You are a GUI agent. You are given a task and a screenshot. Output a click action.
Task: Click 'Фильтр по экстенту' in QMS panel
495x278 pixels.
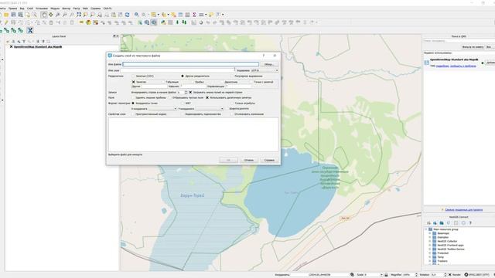(x=473, y=47)
